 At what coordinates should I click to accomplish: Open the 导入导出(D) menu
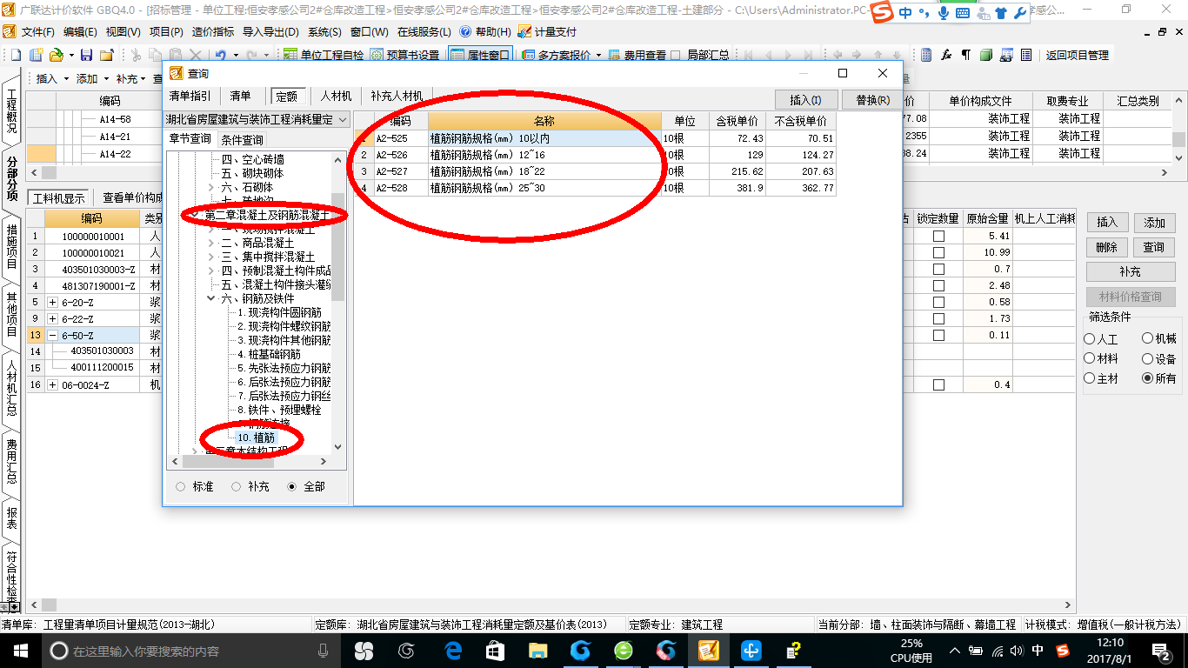point(270,31)
